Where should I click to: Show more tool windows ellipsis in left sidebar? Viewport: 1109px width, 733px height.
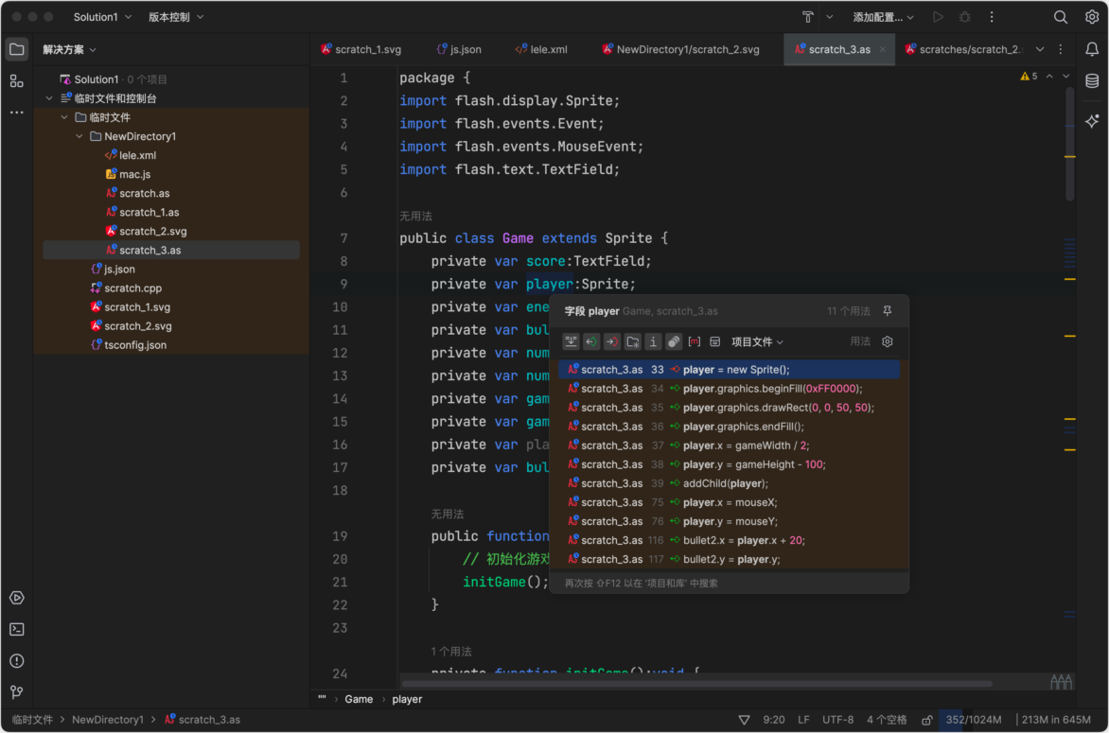[x=16, y=113]
